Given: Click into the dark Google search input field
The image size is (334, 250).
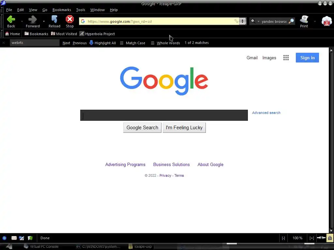Looking at the screenshot, I should click(x=164, y=115).
